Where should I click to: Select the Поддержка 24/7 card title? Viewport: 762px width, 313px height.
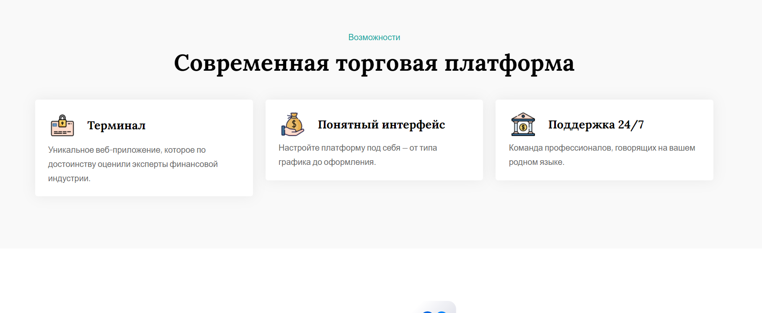596,125
